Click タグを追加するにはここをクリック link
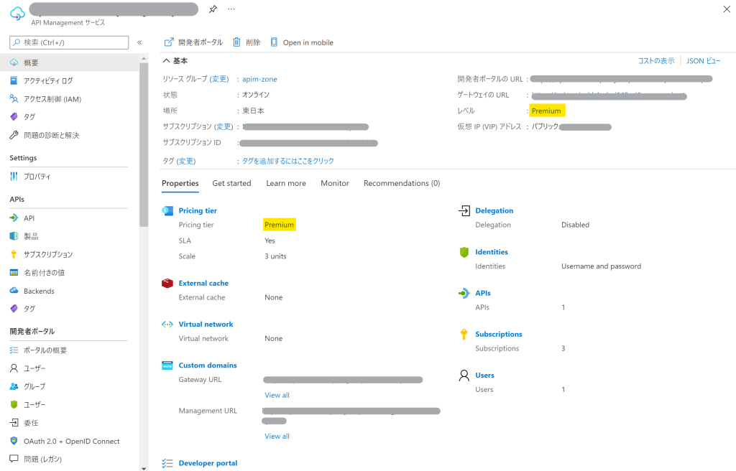Image resolution: width=736 pixels, height=471 pixels. (287, 161)
